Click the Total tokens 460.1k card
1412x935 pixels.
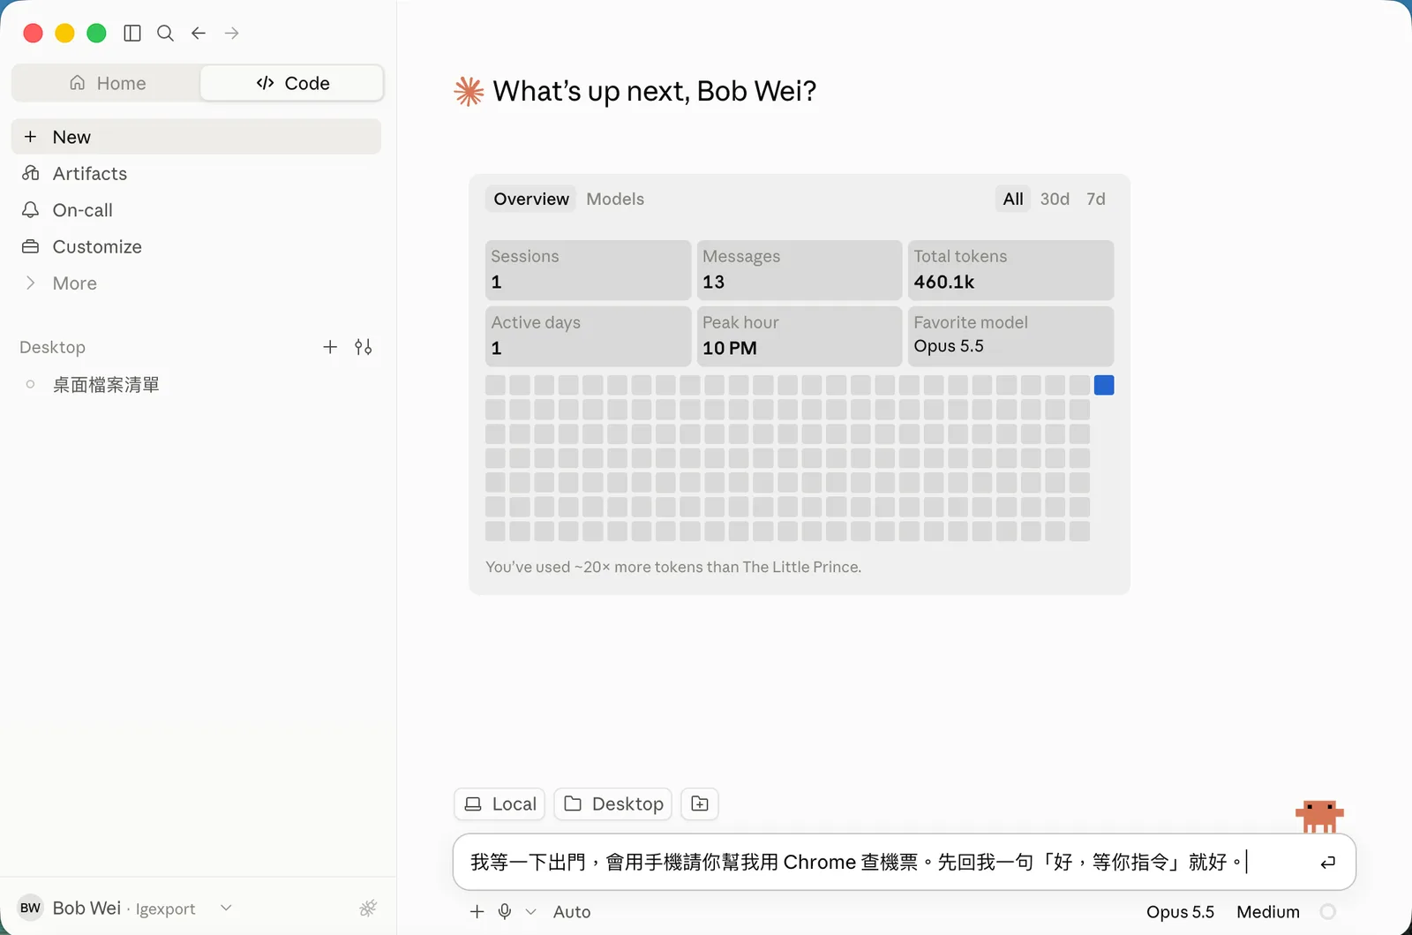coord(1011,270)
